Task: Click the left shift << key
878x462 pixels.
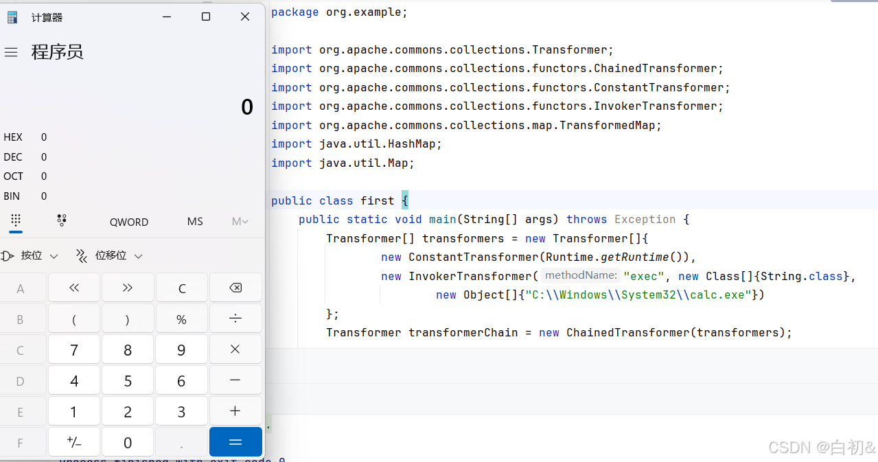Action: pos(74,288)
